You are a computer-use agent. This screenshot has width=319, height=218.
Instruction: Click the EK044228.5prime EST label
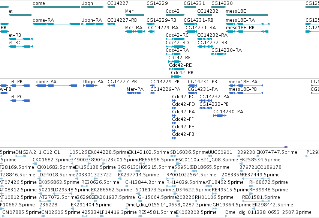108,152
